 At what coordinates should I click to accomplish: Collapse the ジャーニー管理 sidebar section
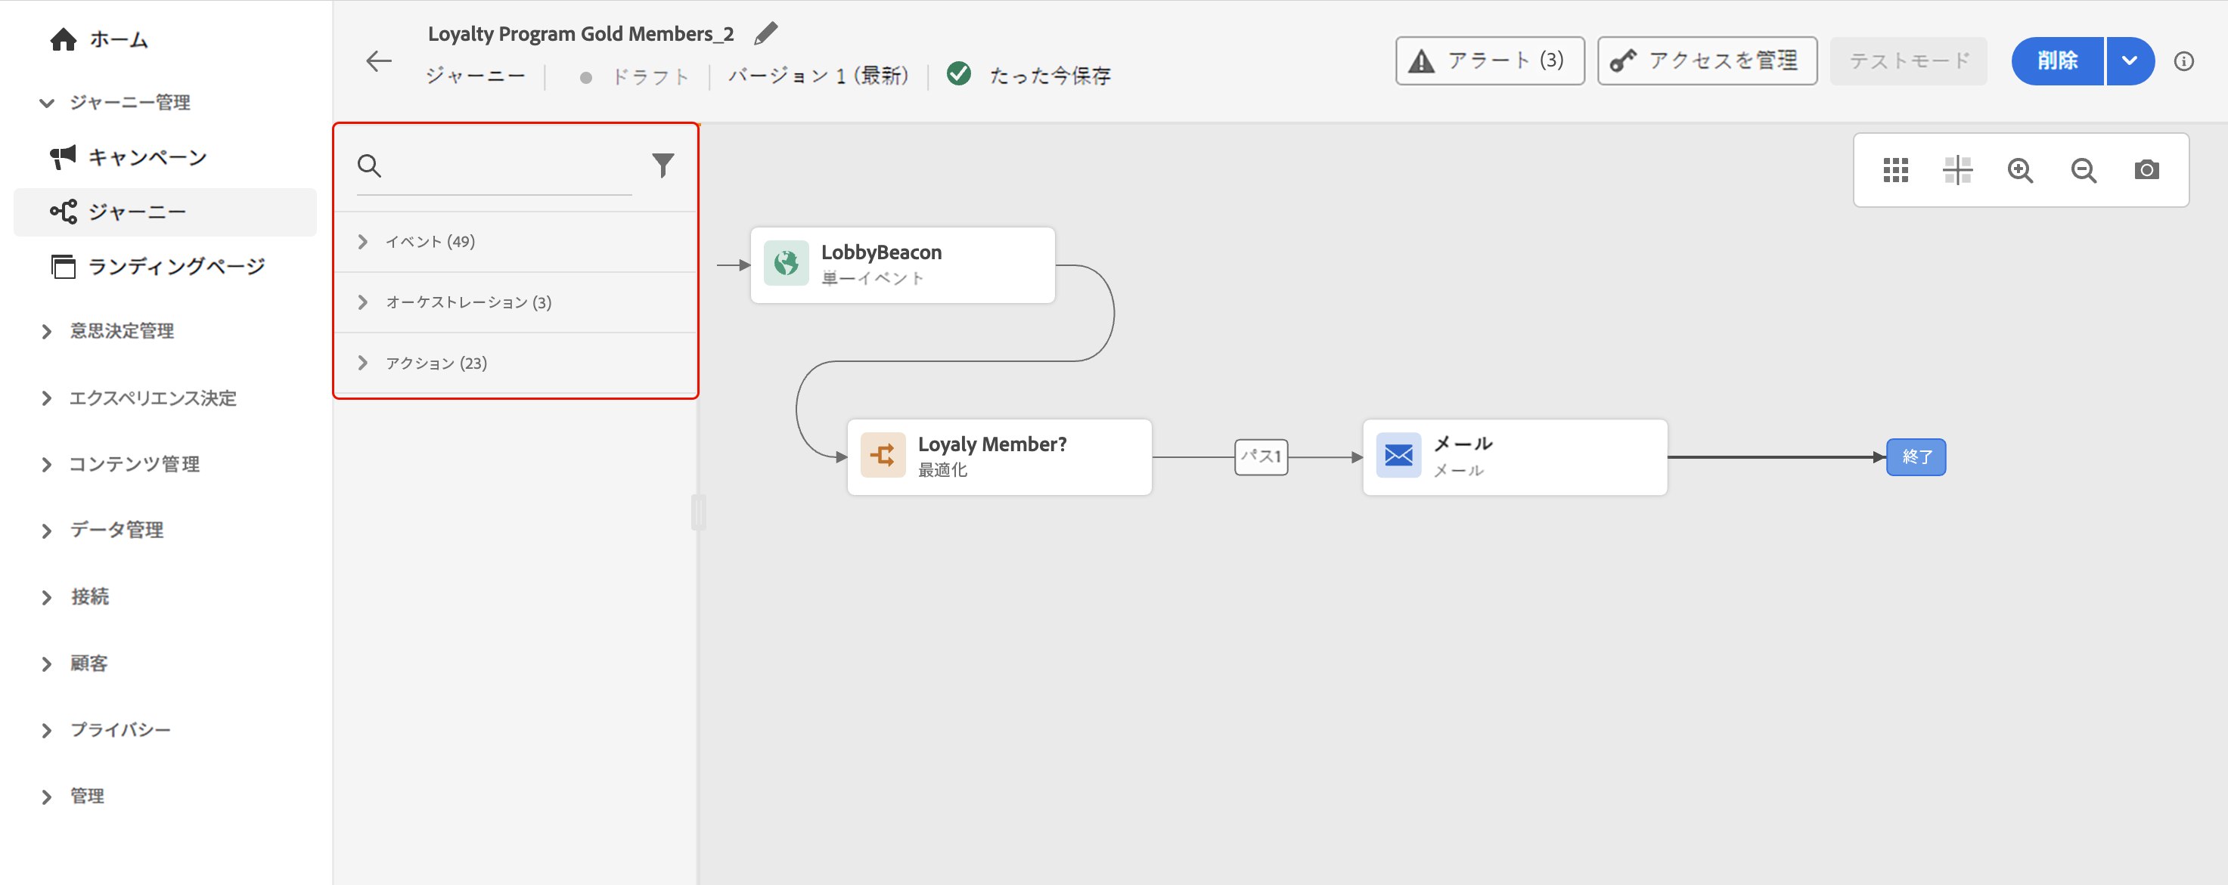47,103
